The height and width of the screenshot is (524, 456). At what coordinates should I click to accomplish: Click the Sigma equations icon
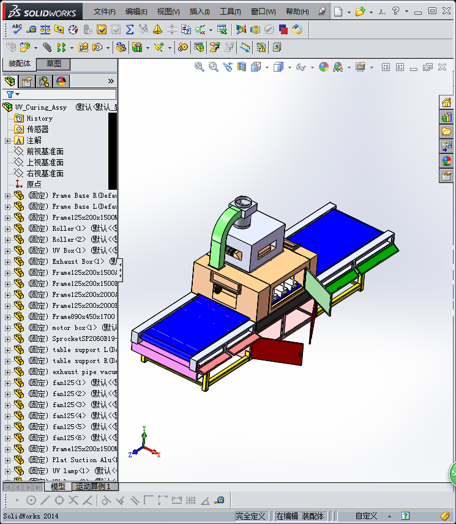pos(130,29)
